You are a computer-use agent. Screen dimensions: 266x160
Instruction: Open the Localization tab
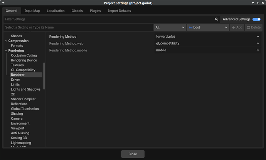56,11
